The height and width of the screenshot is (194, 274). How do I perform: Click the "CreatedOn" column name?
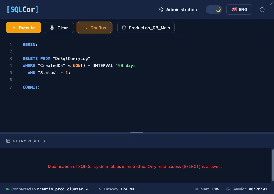coord(51,66)
